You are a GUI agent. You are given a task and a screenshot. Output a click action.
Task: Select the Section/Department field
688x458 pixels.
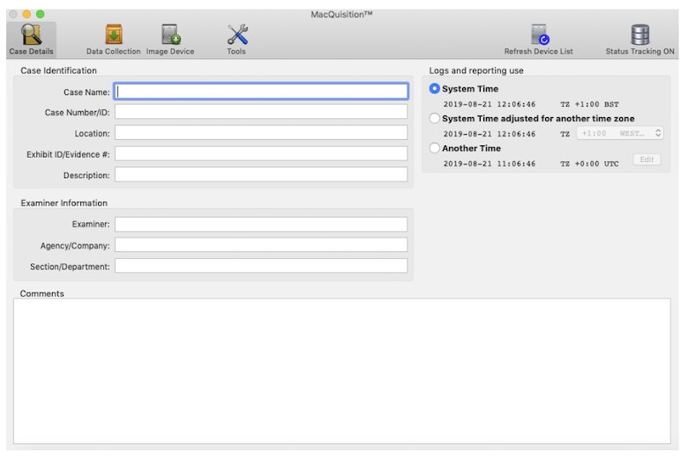point(261,266)
